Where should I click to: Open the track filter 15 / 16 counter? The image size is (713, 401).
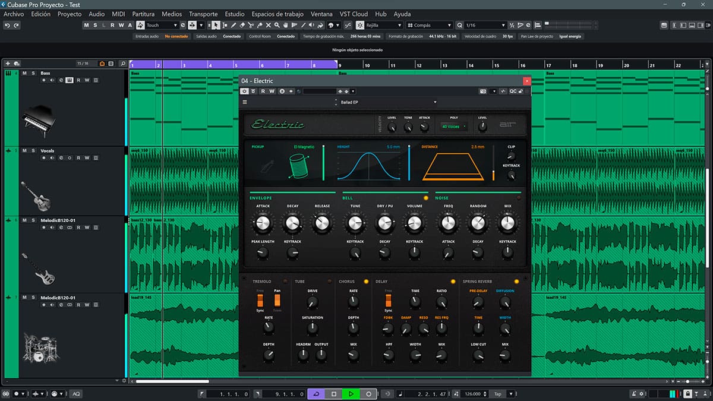[x=83, y=64]
